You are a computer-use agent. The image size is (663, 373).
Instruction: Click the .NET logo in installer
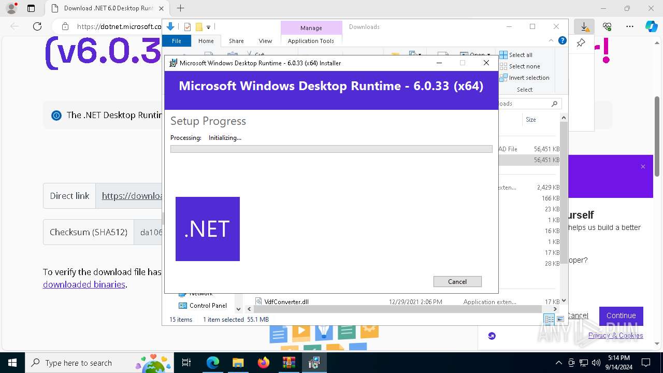point(208,229)
